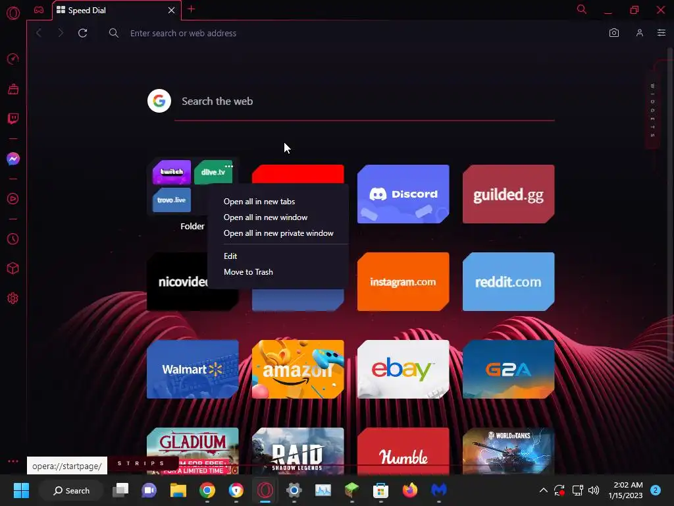Click the folder's three-dot options icon
This screenshot has width=674, height=506.
[x=228, y=166]
